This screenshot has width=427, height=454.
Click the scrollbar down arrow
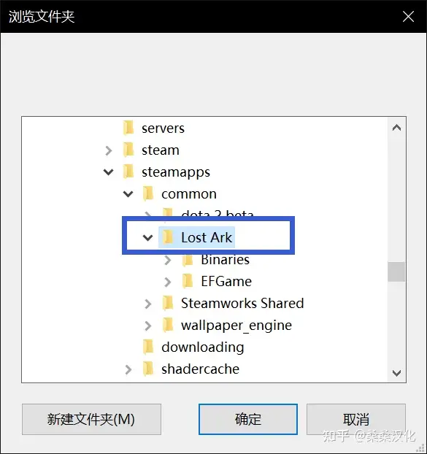point(396,373)
